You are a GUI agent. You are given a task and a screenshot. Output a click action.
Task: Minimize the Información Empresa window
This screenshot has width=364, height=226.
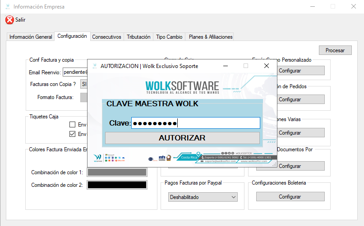[x=313, y=6]
